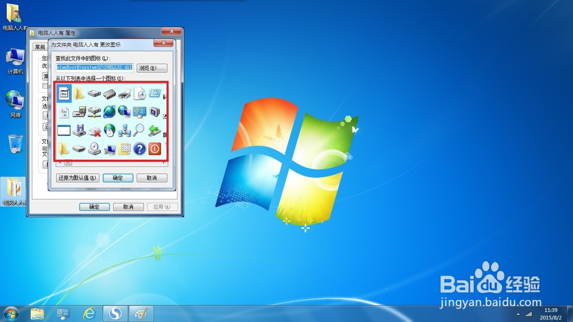Image resolution: width=573 pixels, height=322 pixels.
Task: Cancel the 更改图标 dialog with 取消
Action: click(x=152, y=178)
